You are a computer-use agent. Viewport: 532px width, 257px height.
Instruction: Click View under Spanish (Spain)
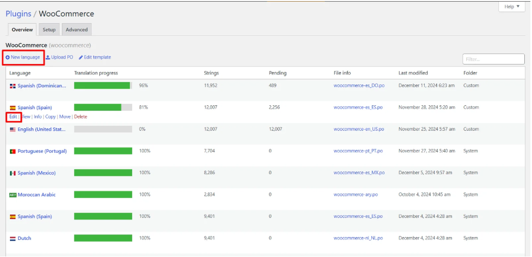coord(26,117)
